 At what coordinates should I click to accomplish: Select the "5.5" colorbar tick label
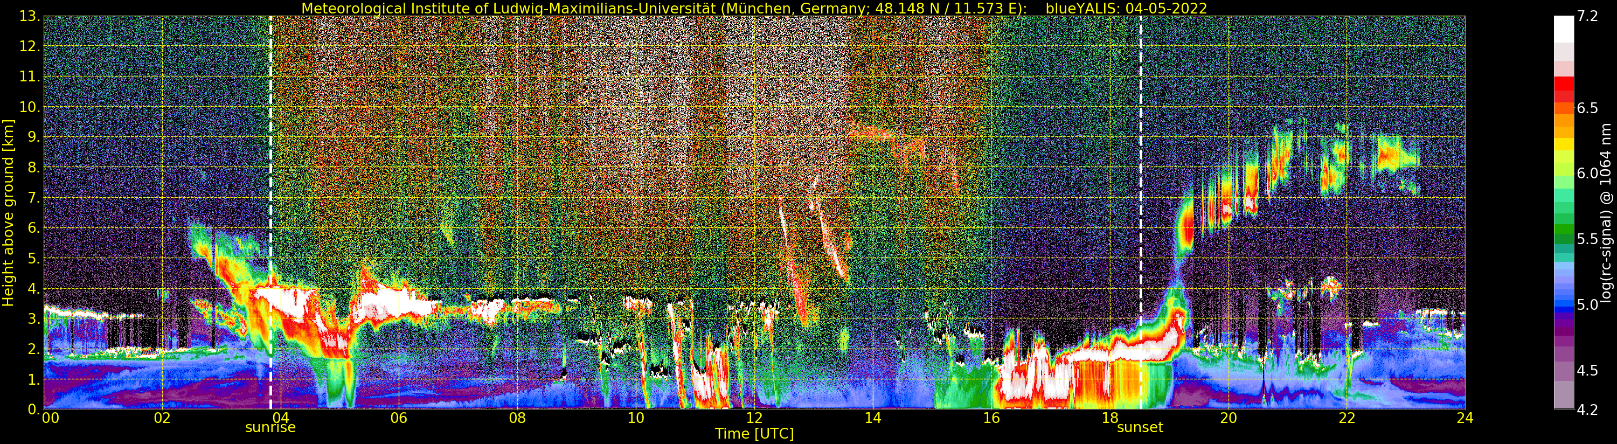pyautogui.click(x=1587, y=239)
